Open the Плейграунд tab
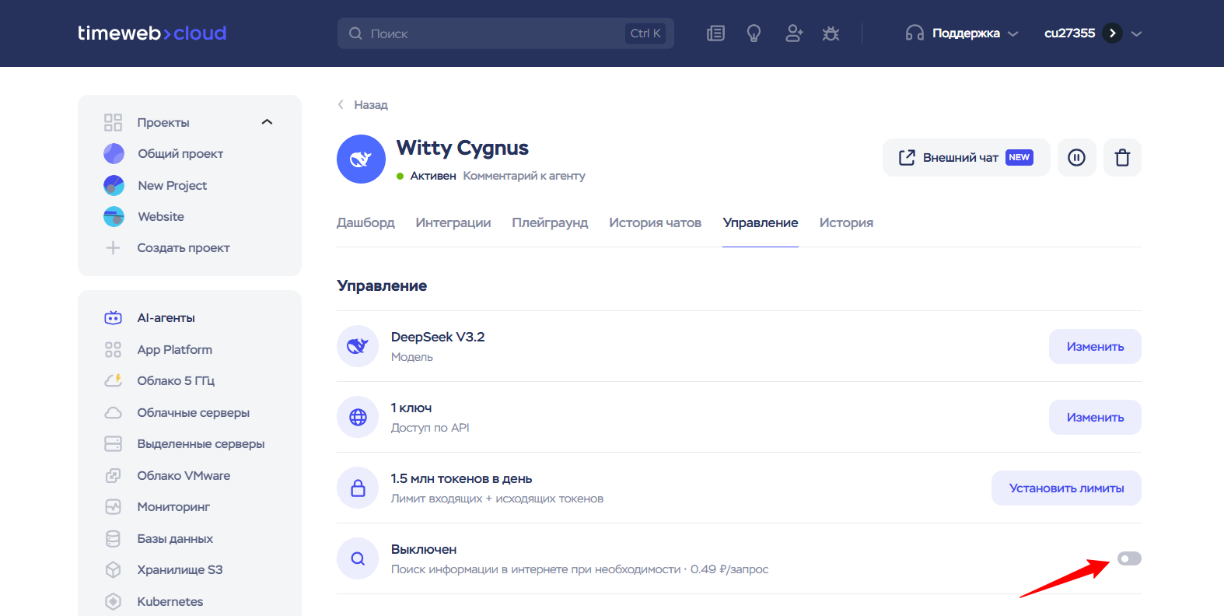The width and height of the screenshot is (1224, 616). [550, 222]
